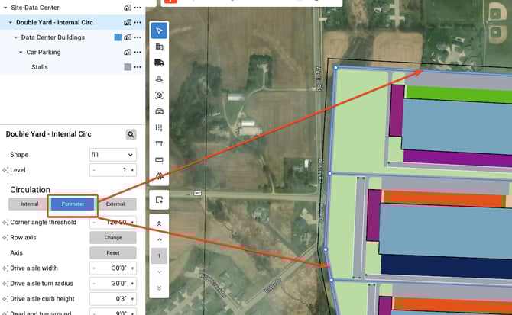Click the ruler measure tool icon

[159, 159]
